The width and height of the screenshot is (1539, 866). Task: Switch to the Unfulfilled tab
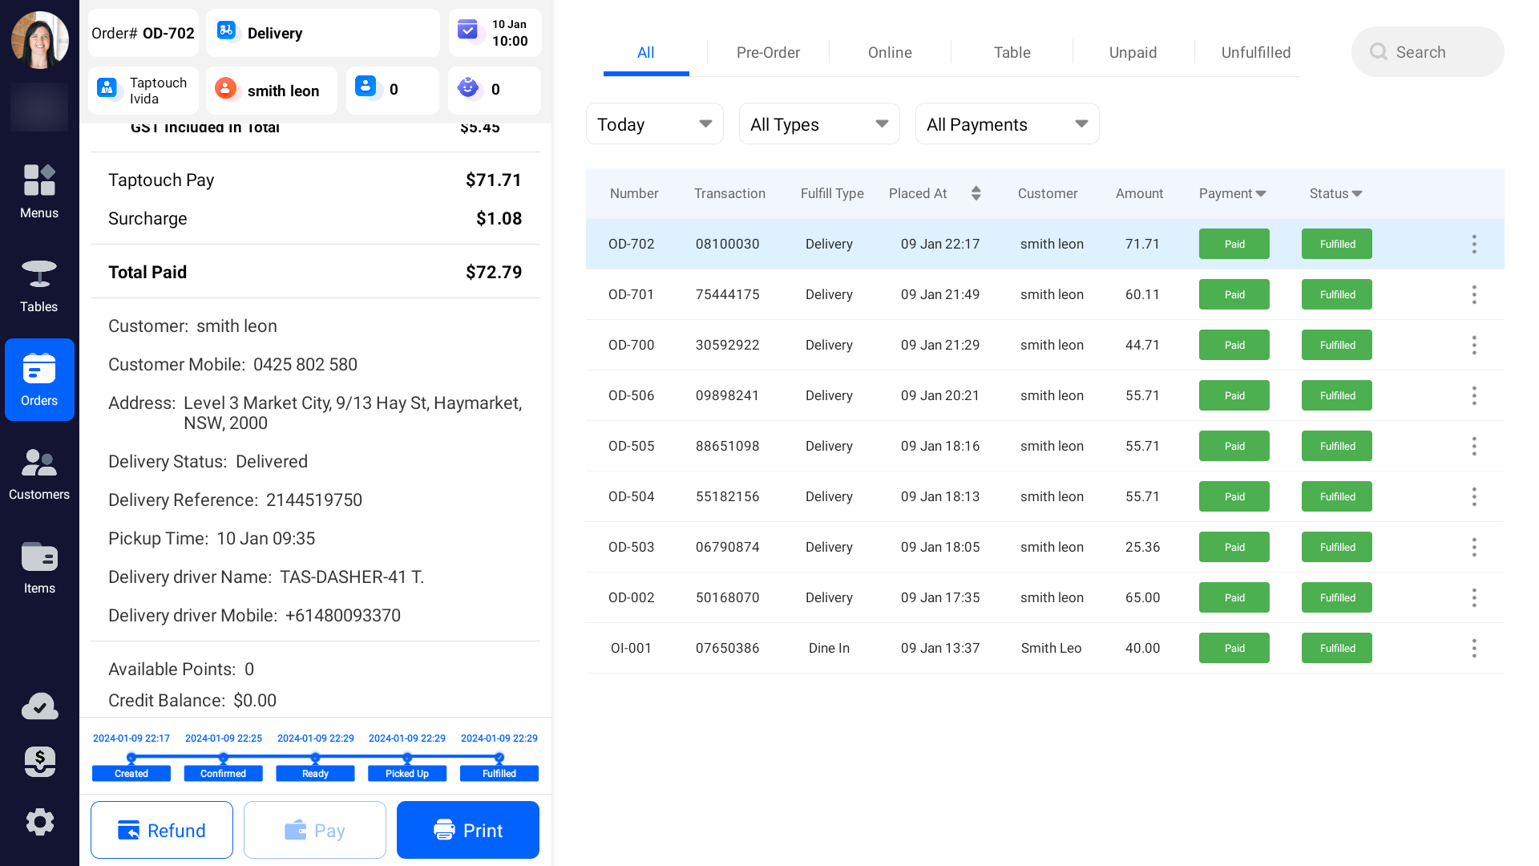point(1255,52)
